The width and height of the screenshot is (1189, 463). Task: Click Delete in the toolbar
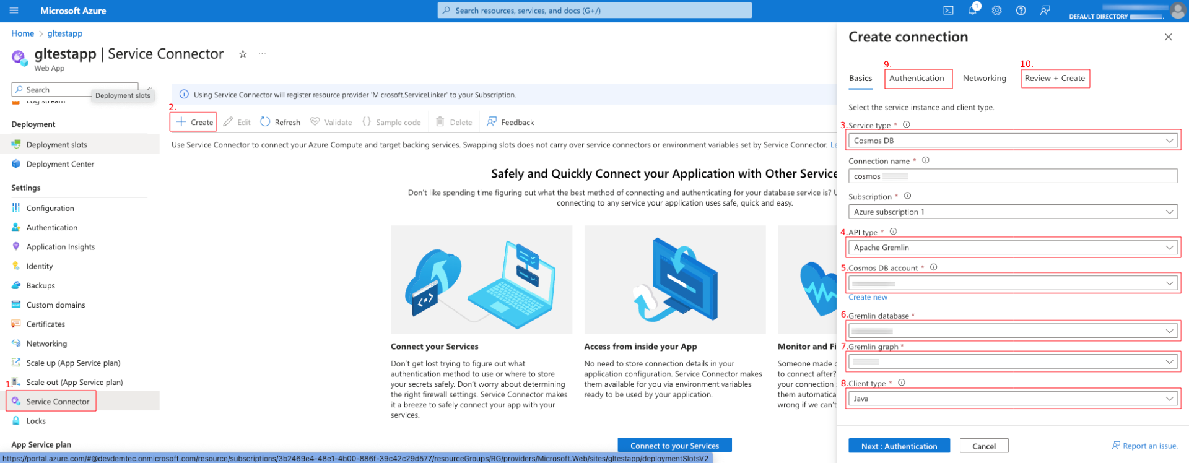[454, 122]
